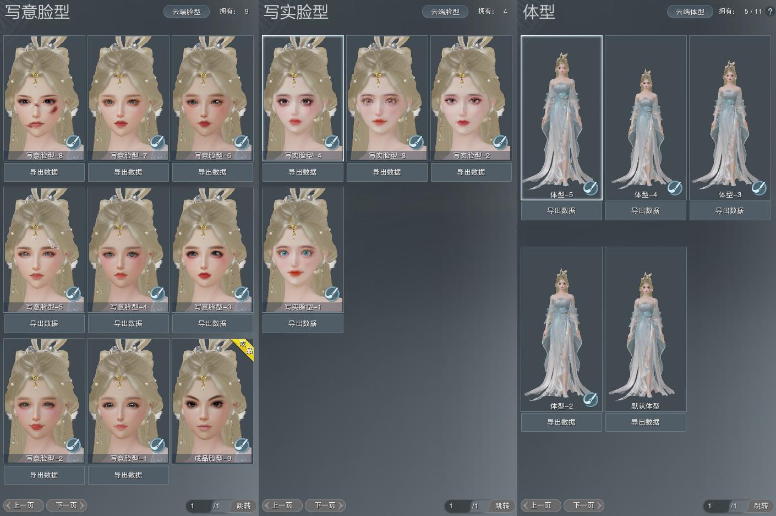This screenshot has width=776, height=516.
Task: Click the brush edit icon on 写实脸型-1
Action: pyautogui.click(x=332, y=294)
